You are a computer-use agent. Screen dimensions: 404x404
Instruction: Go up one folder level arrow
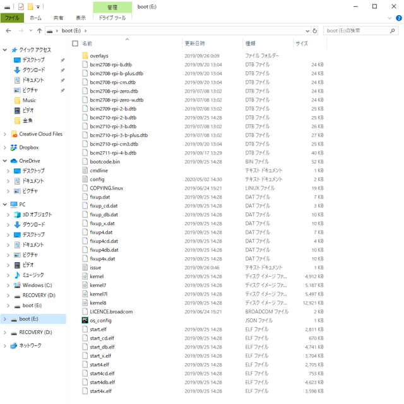pos(40,31)
